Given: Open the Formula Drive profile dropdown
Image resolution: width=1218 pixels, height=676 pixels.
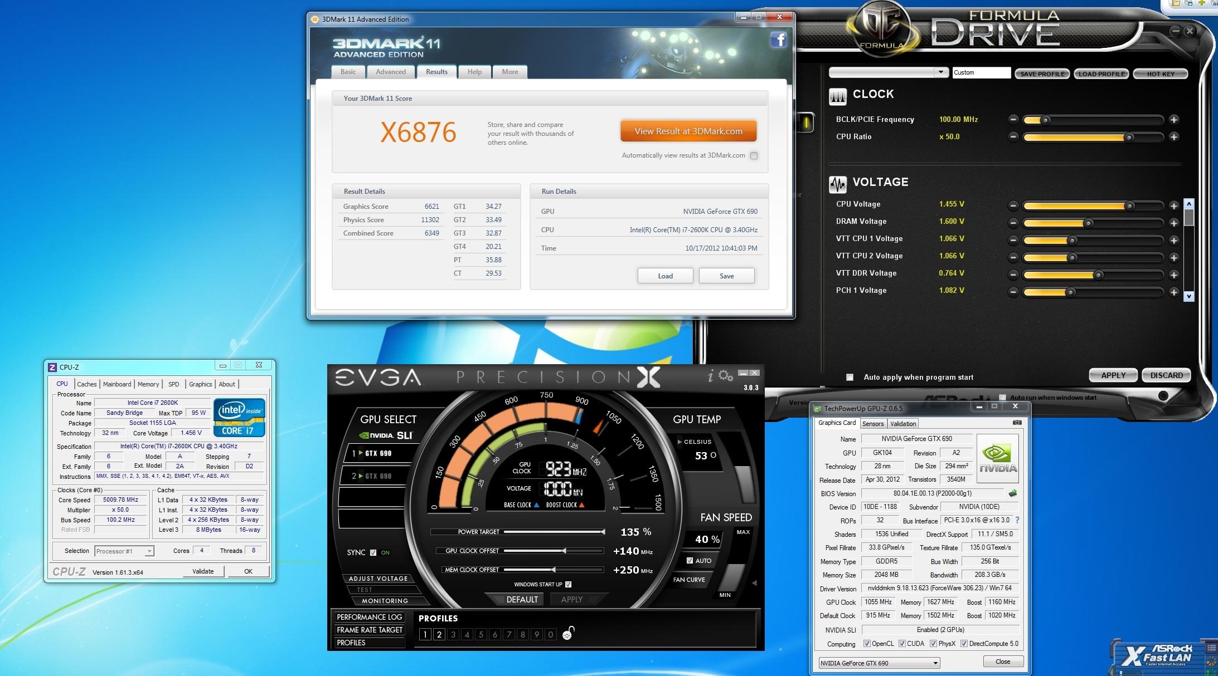Looking at the screenshot, I should (940, 72).
